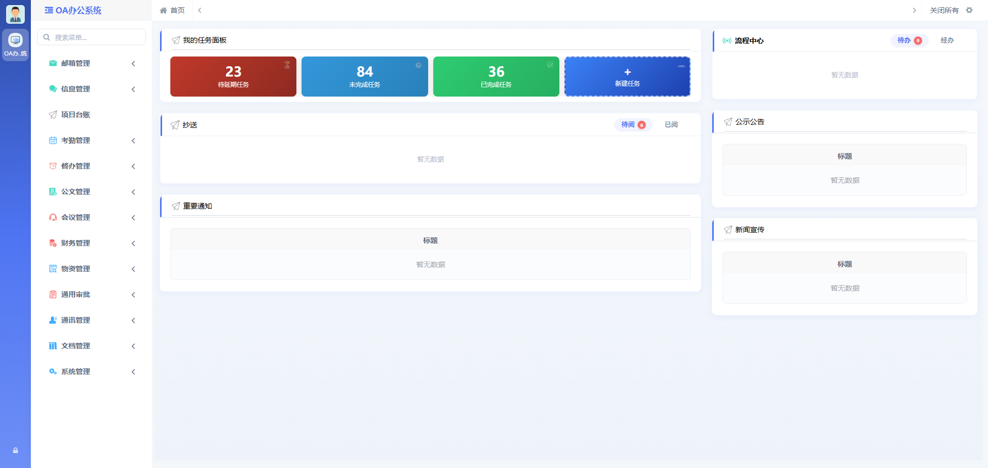Click the checkmark icon on 已完成任务 card
Screen dimensions: 988x468
coord(550,65)
